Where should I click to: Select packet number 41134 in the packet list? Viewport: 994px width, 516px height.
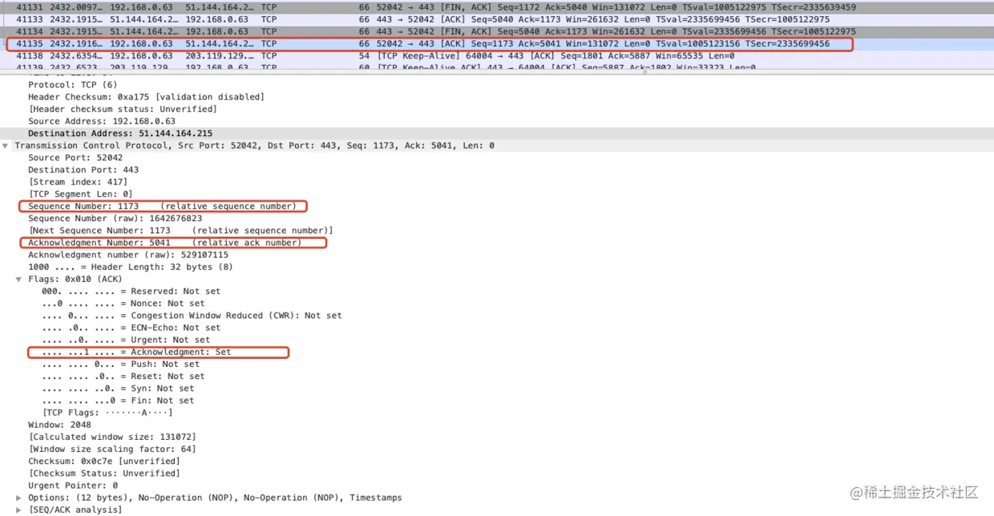(x=497, y=31)
